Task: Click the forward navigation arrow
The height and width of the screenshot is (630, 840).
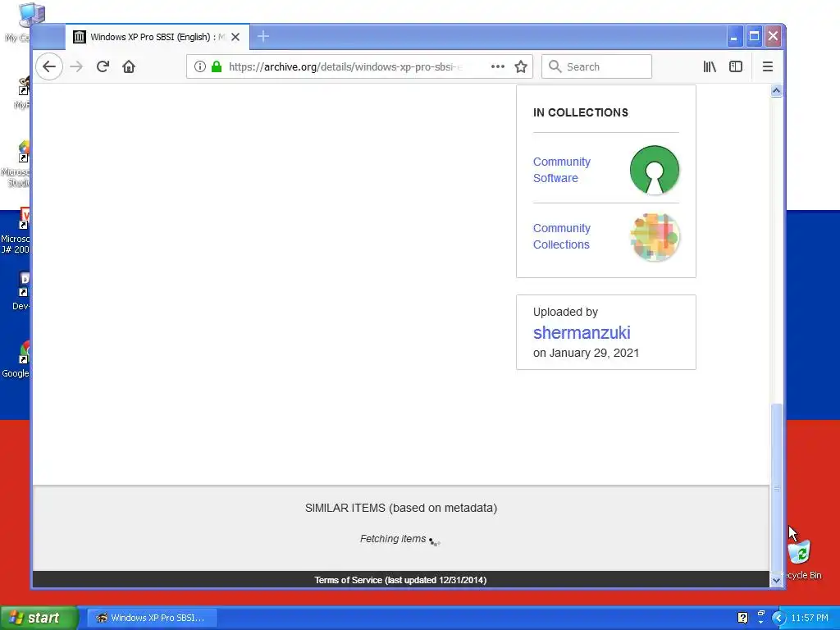Action: point(76,66)
